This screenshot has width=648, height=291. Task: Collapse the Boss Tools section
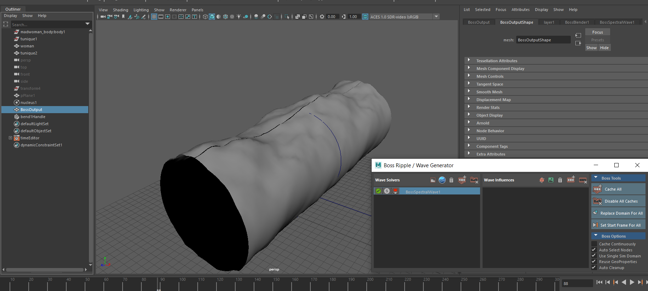596,178
